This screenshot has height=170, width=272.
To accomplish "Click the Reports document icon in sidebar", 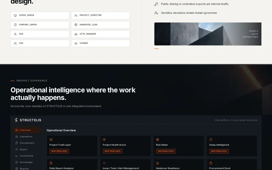I will 16,169.
